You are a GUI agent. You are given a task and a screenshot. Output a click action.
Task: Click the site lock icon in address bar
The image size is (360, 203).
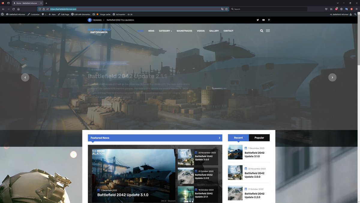pyautogui.click(x=44, y=9)
